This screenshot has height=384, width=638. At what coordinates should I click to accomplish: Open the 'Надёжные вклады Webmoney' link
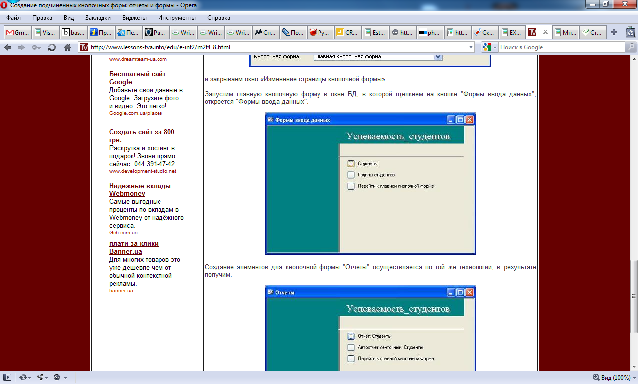click(140, 190)
